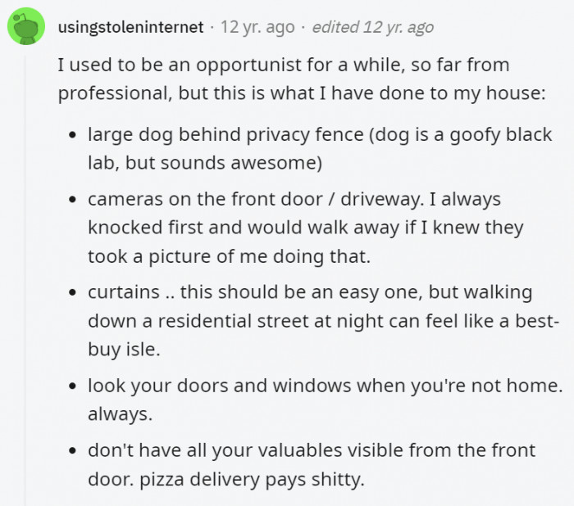Click the word "always." on its own line
The height and width of the screenshot is (506, 574).
point(120,414)
